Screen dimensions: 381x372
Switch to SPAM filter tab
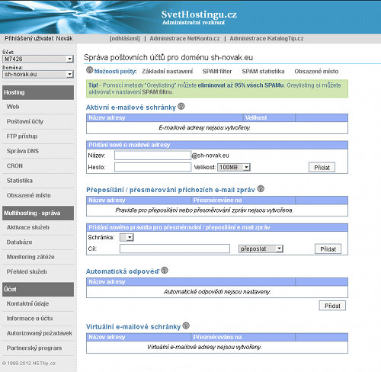tap(217, 72)
